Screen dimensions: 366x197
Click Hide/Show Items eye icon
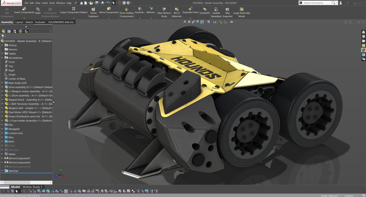[215, 22]
